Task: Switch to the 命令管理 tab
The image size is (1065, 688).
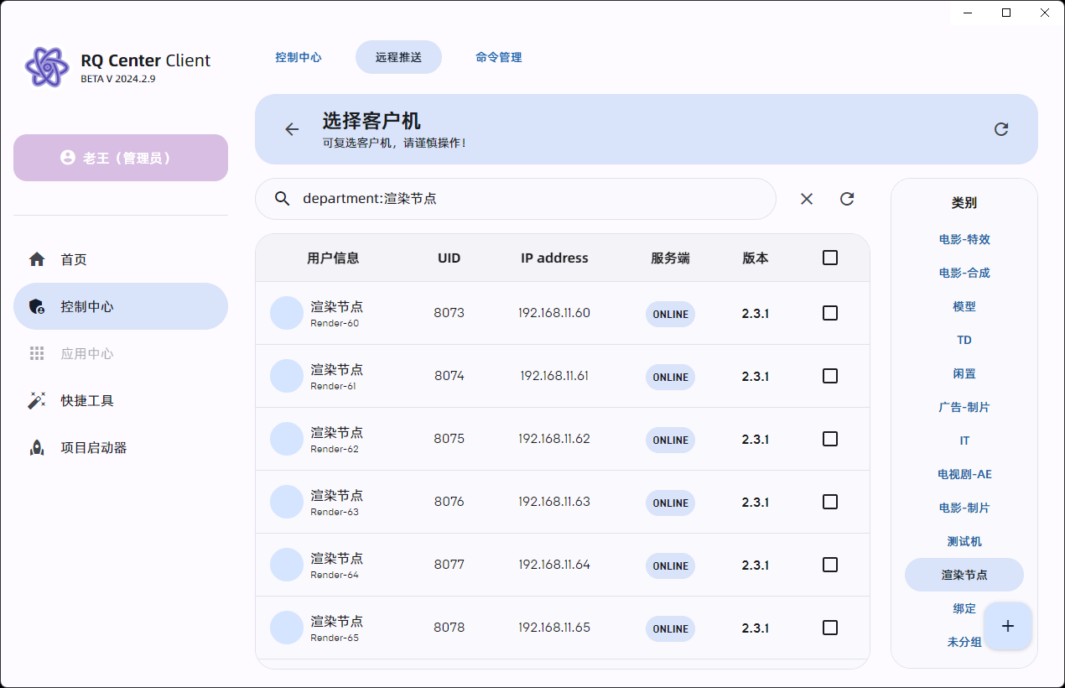Action: coord(499,57)
